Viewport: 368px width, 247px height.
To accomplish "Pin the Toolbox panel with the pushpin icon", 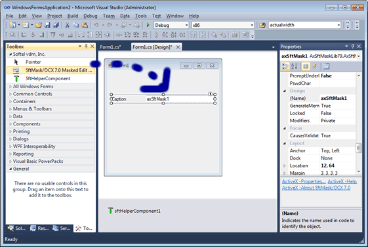I will pos(86,46).
